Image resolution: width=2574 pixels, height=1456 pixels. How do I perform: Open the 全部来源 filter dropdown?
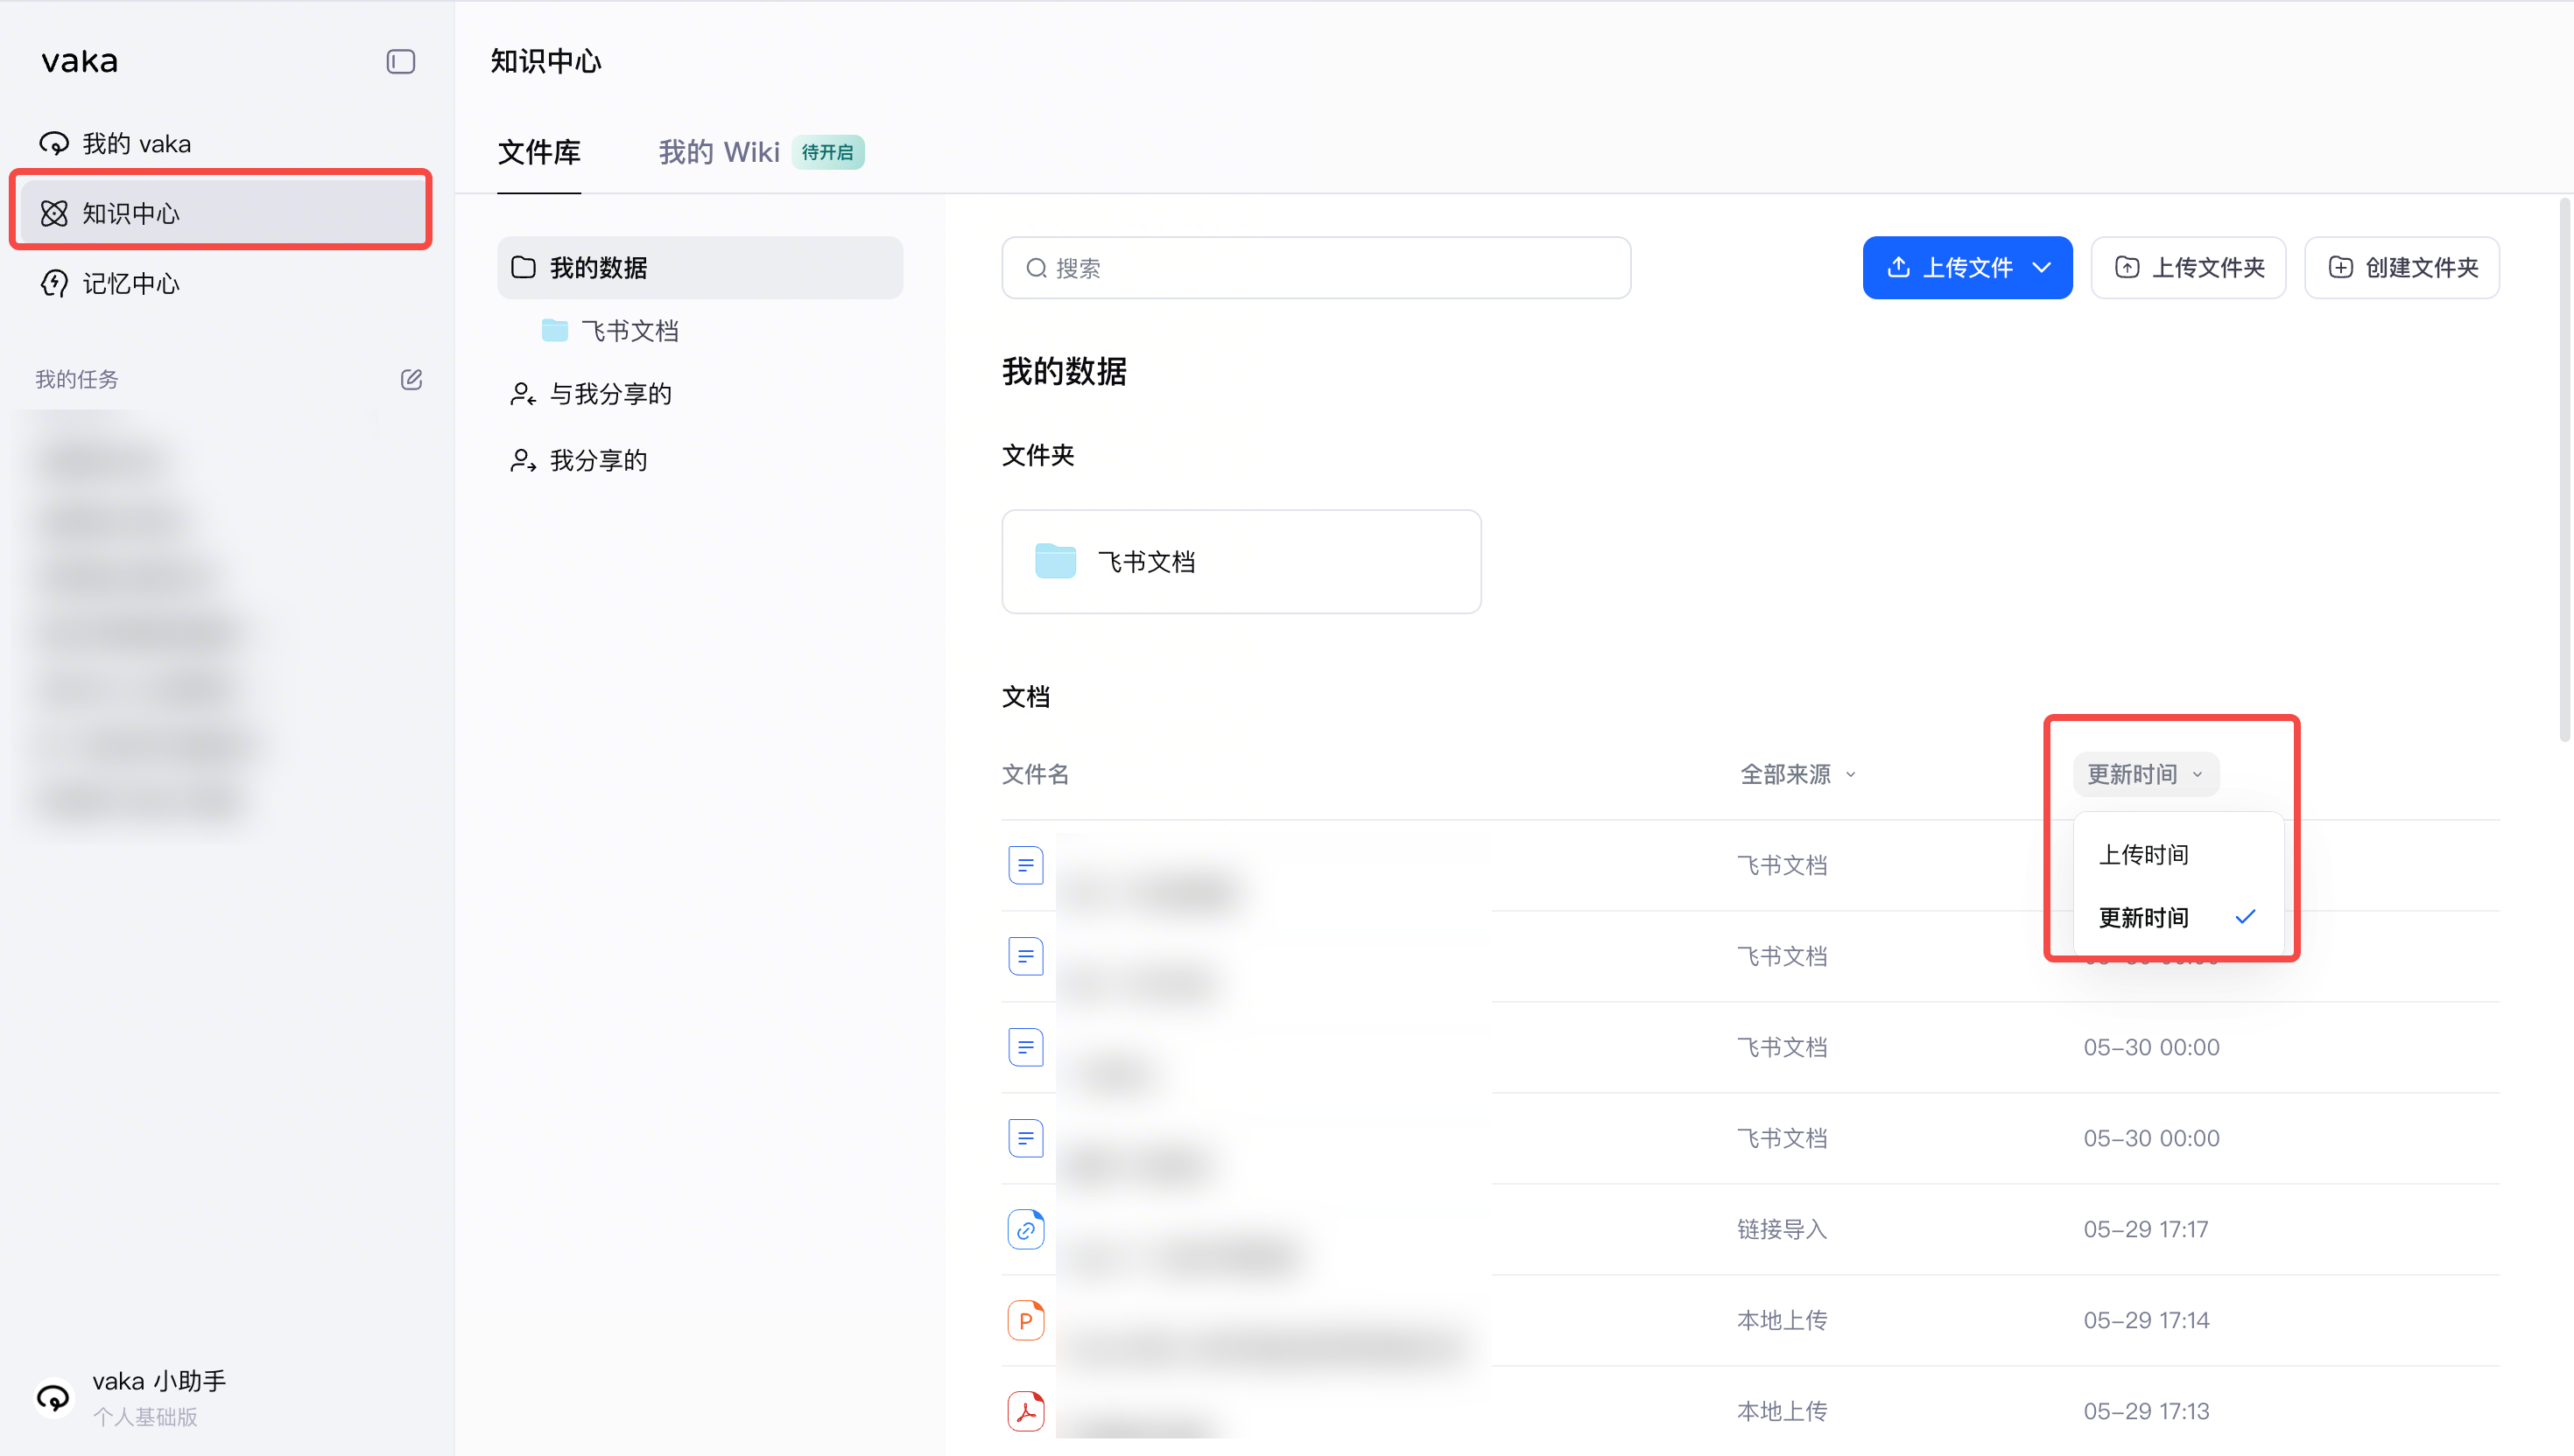(x=1797, y=774)
